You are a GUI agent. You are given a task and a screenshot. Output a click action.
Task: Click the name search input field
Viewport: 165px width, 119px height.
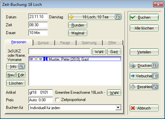click(x=59, y=51)
